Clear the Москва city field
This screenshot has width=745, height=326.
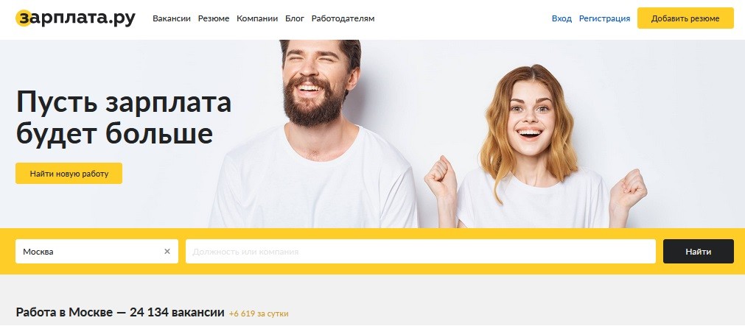[x=167, y=252]
